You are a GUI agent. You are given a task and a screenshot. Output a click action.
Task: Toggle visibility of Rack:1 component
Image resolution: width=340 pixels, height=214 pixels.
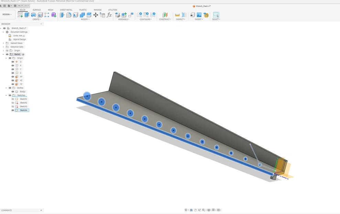click(x=7, y=54)
